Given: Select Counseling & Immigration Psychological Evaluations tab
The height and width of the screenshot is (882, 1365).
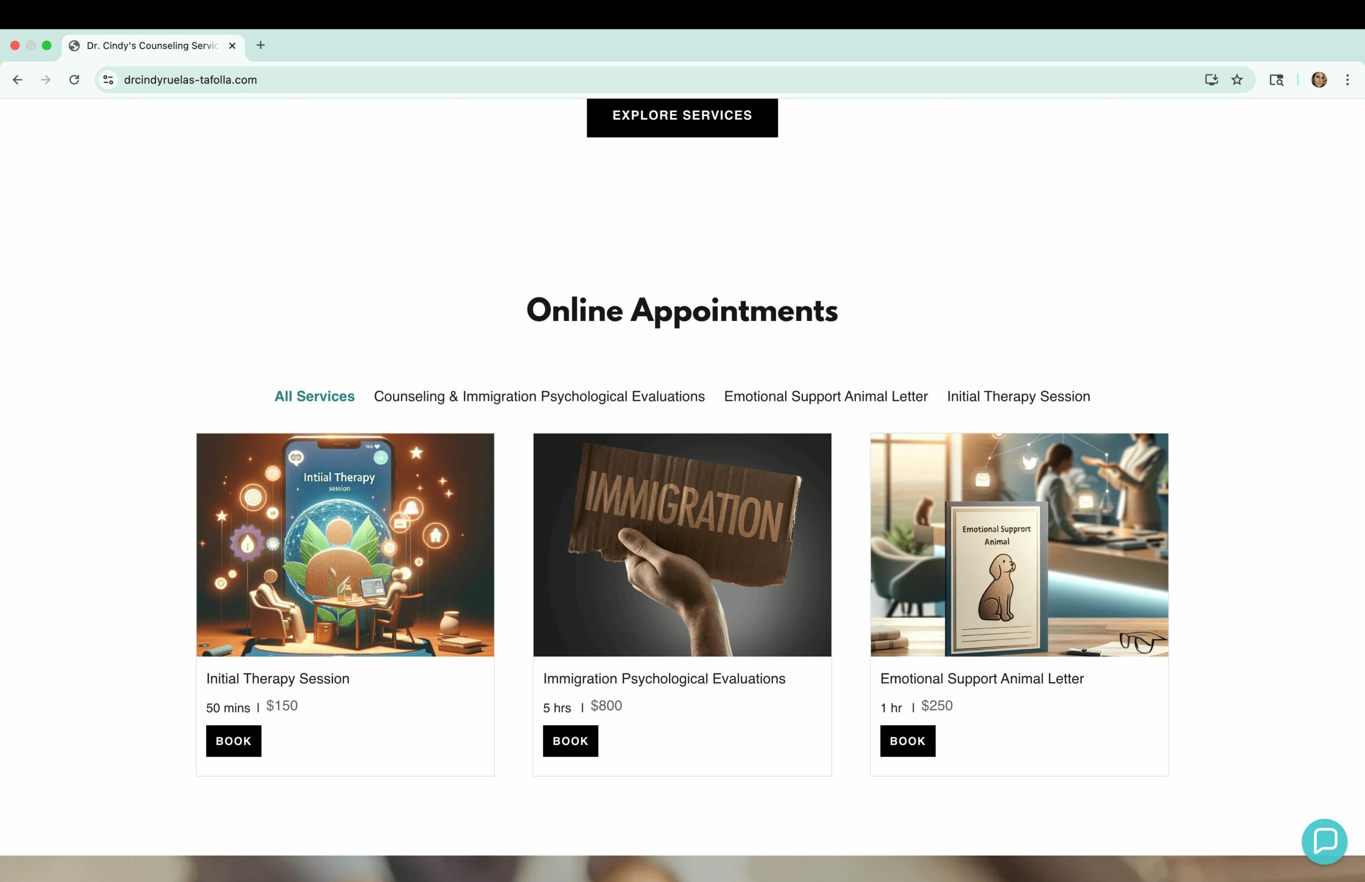Looking at the screenshot, I should coord(539,397).
